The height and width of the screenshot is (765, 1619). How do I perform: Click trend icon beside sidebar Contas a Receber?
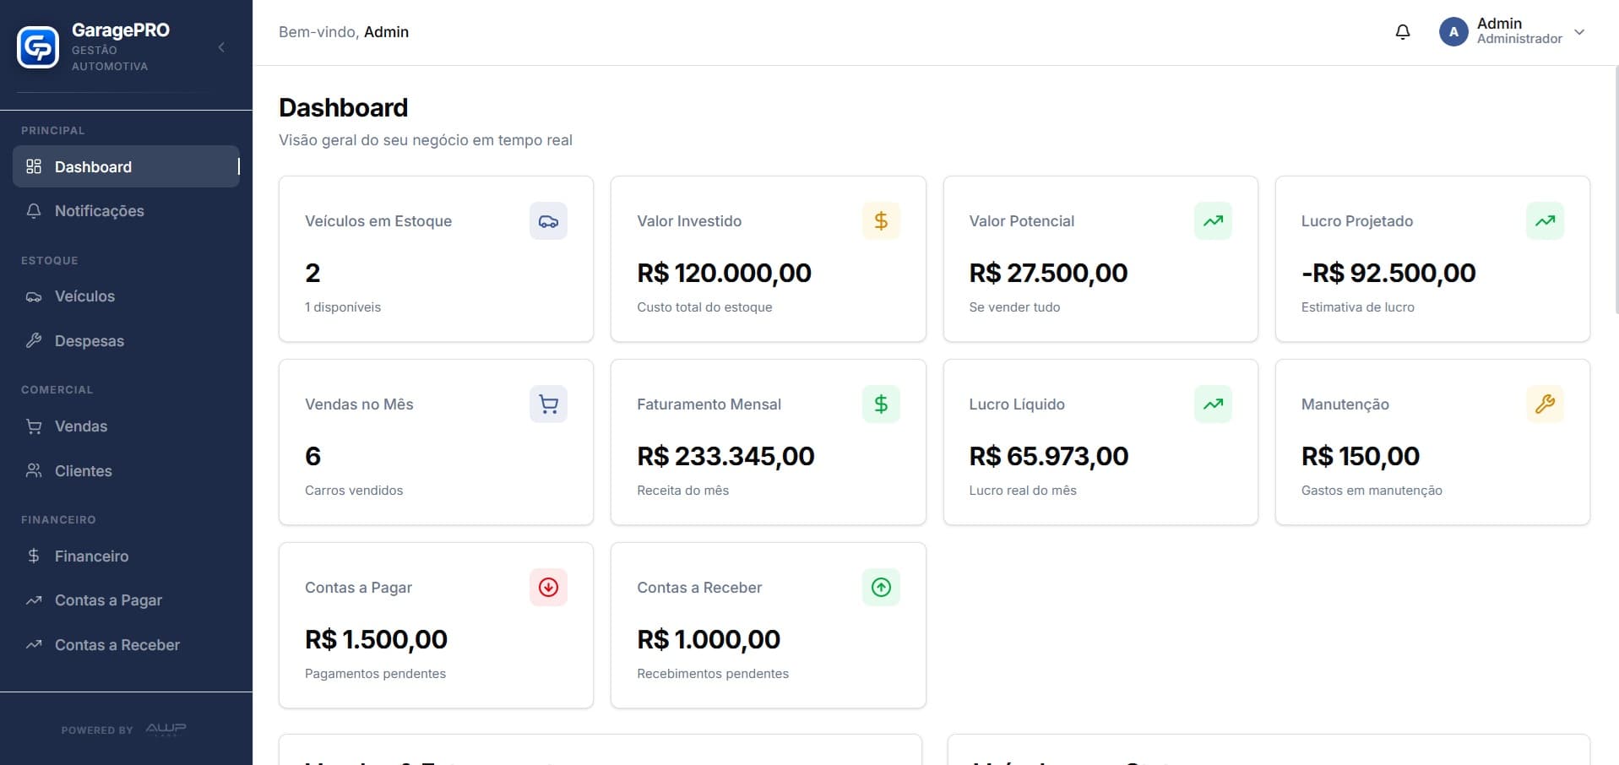pos(34,645)
